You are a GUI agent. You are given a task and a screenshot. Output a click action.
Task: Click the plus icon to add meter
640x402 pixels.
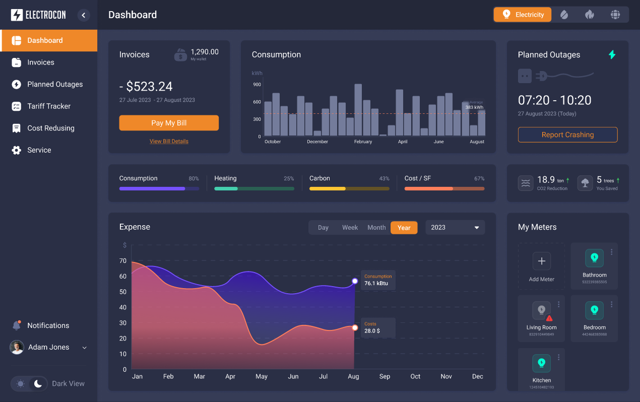click(542, 261)
